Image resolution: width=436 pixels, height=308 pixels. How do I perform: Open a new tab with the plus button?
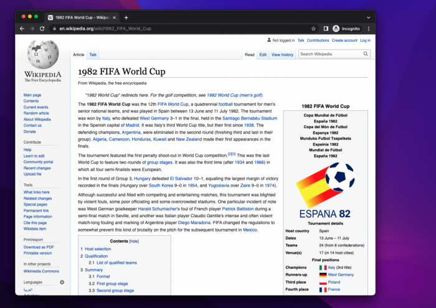126,17
